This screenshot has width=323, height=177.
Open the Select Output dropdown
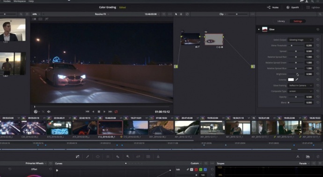[301, 40]
